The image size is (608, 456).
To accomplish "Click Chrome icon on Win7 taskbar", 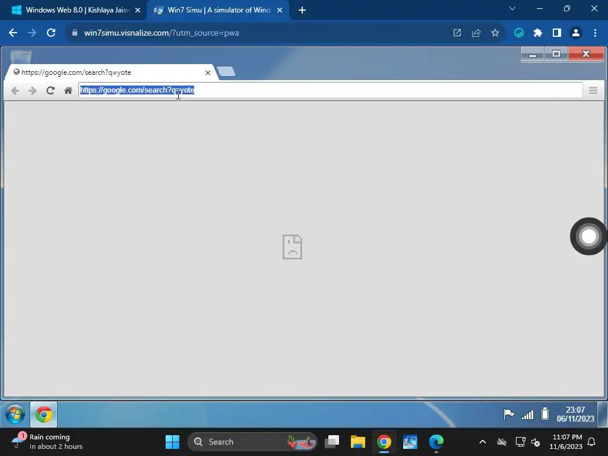I will [x=44, y=414].
